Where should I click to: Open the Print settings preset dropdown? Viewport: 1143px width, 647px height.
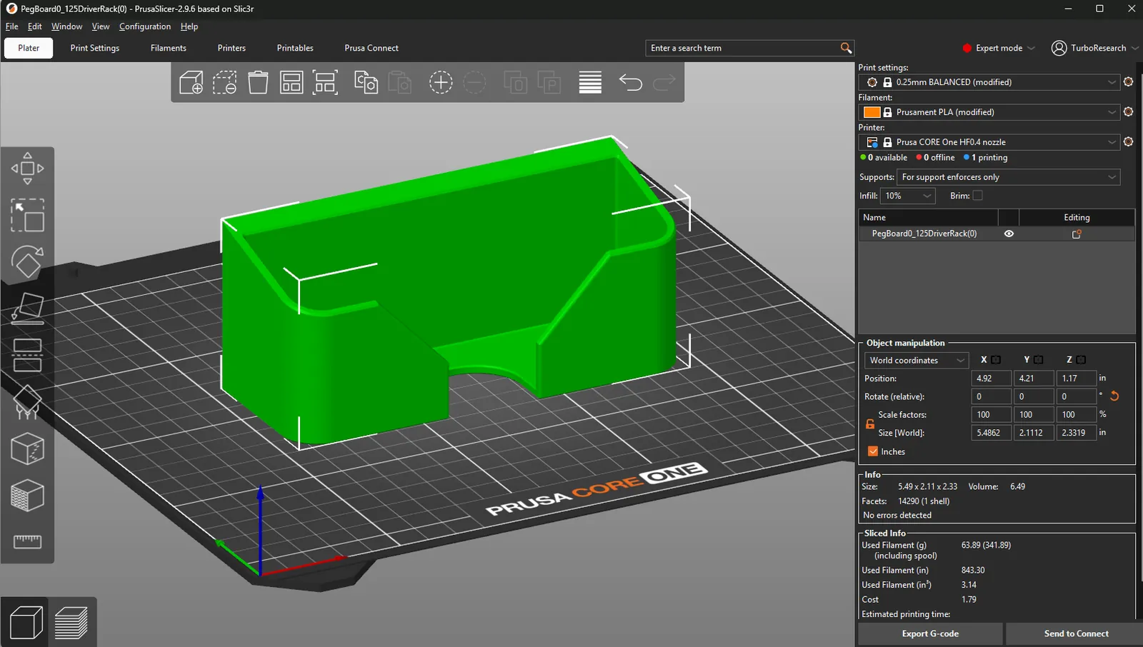[991, 82]
